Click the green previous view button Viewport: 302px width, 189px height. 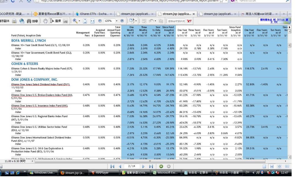pos(161,167)
